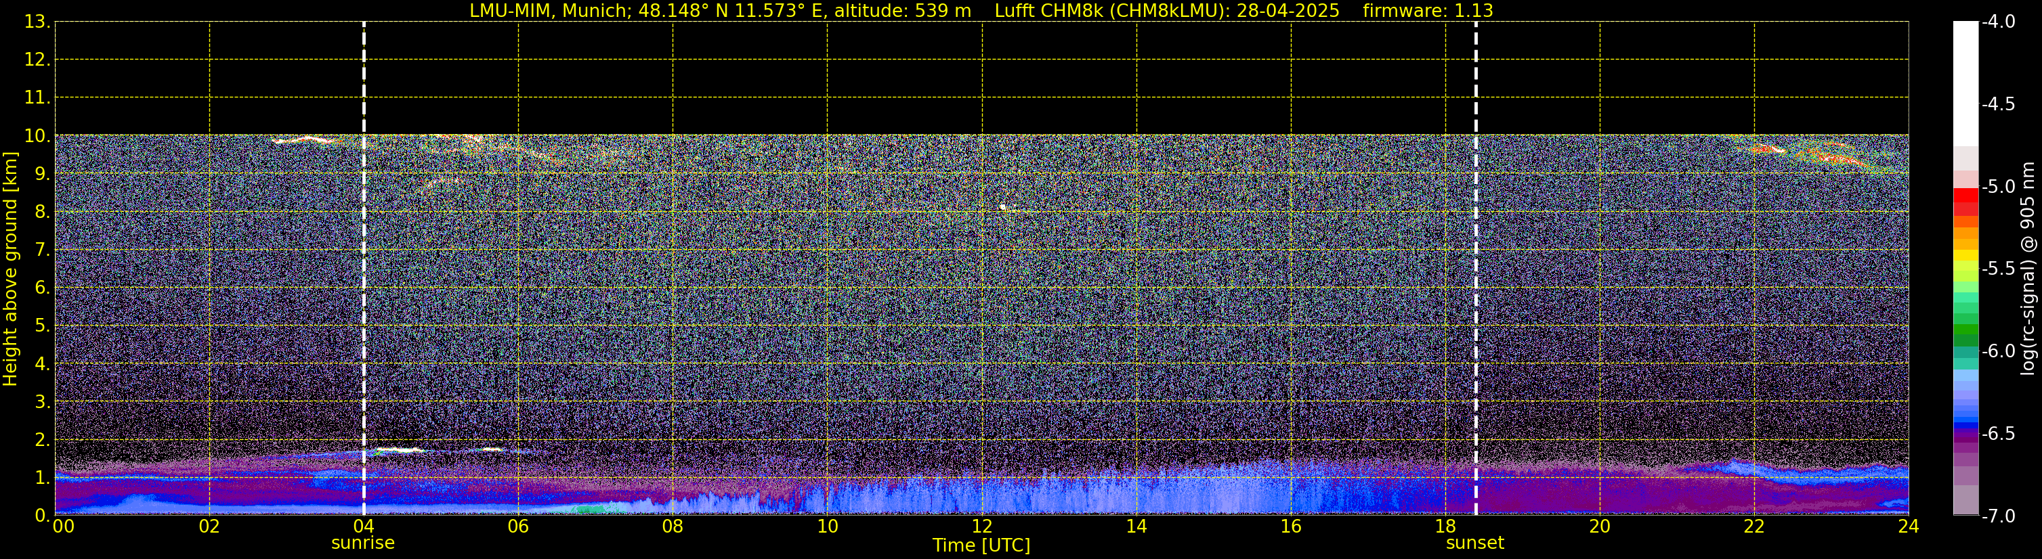
Task: Click the 'log(rc-signal) @ 905 nm' colorbar title
Action: coord(2028,269)
